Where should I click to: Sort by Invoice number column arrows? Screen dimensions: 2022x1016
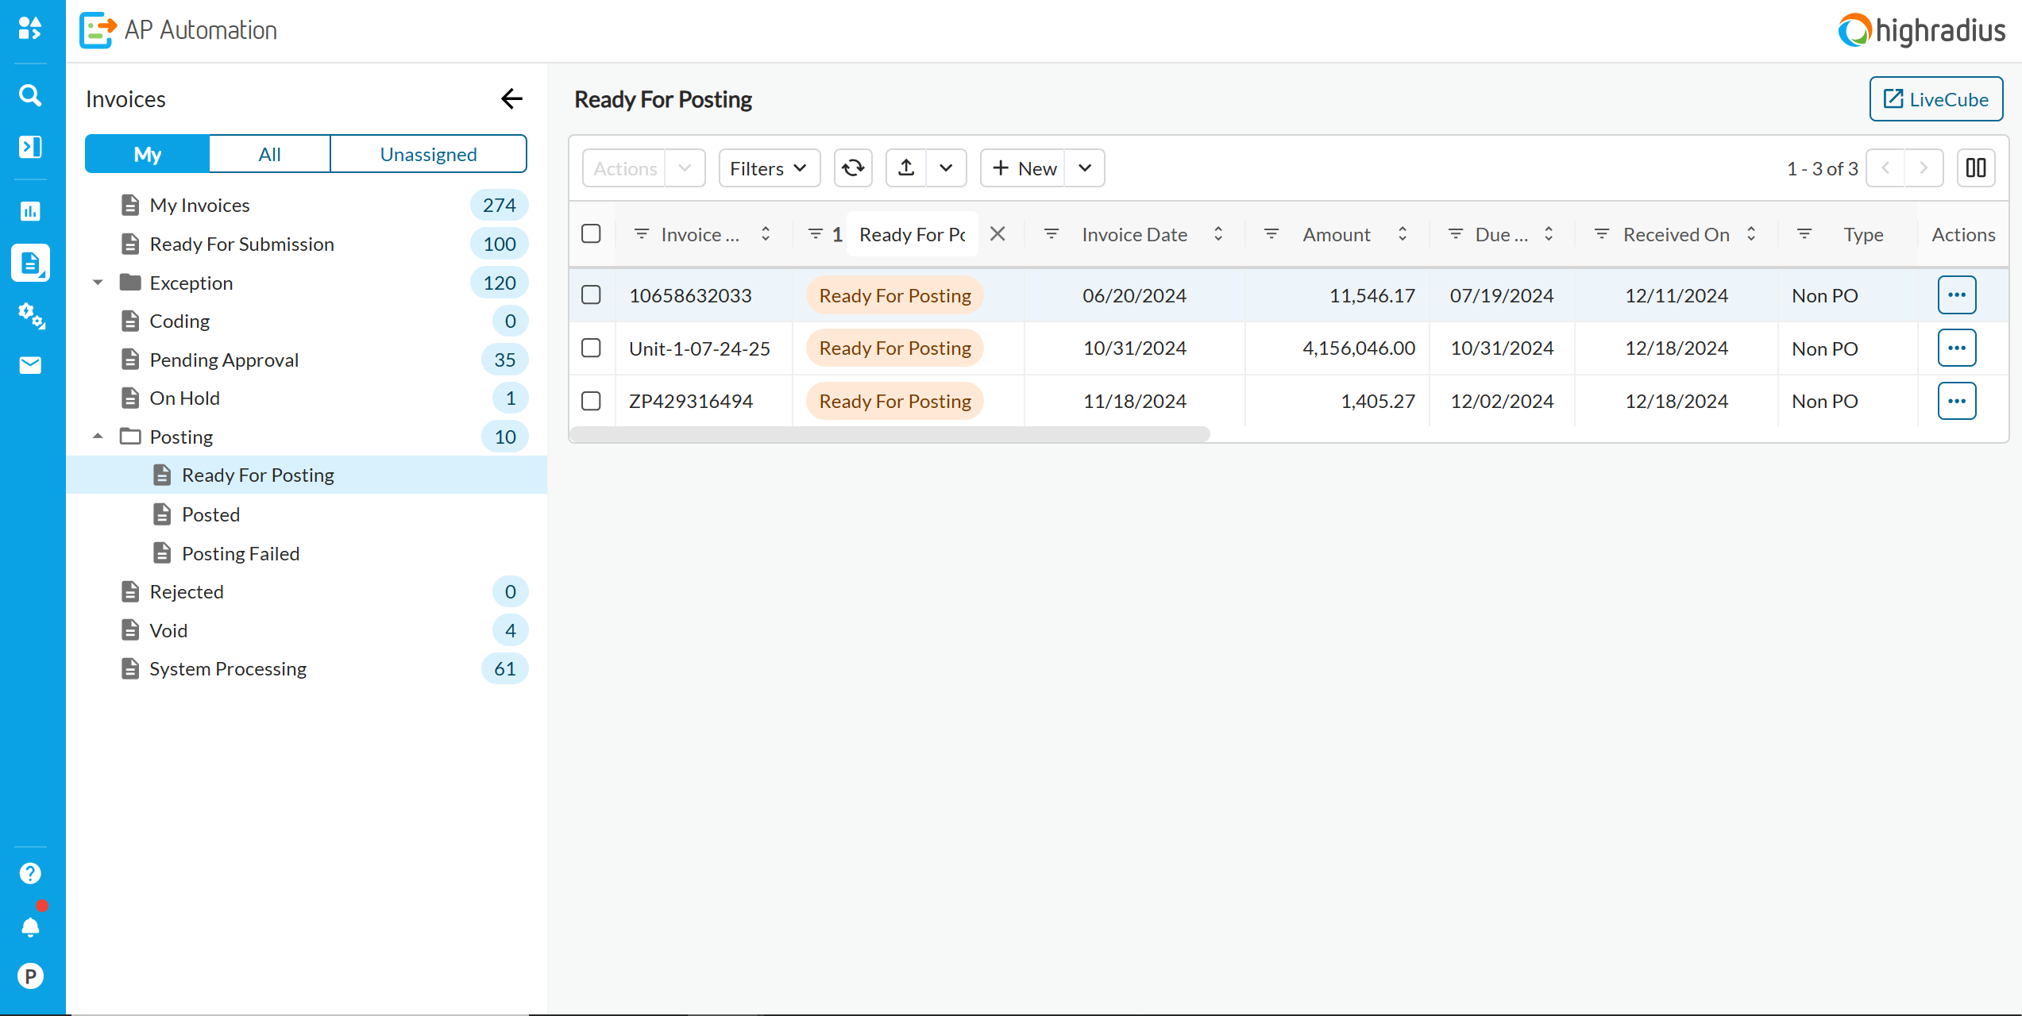[766, 234]
